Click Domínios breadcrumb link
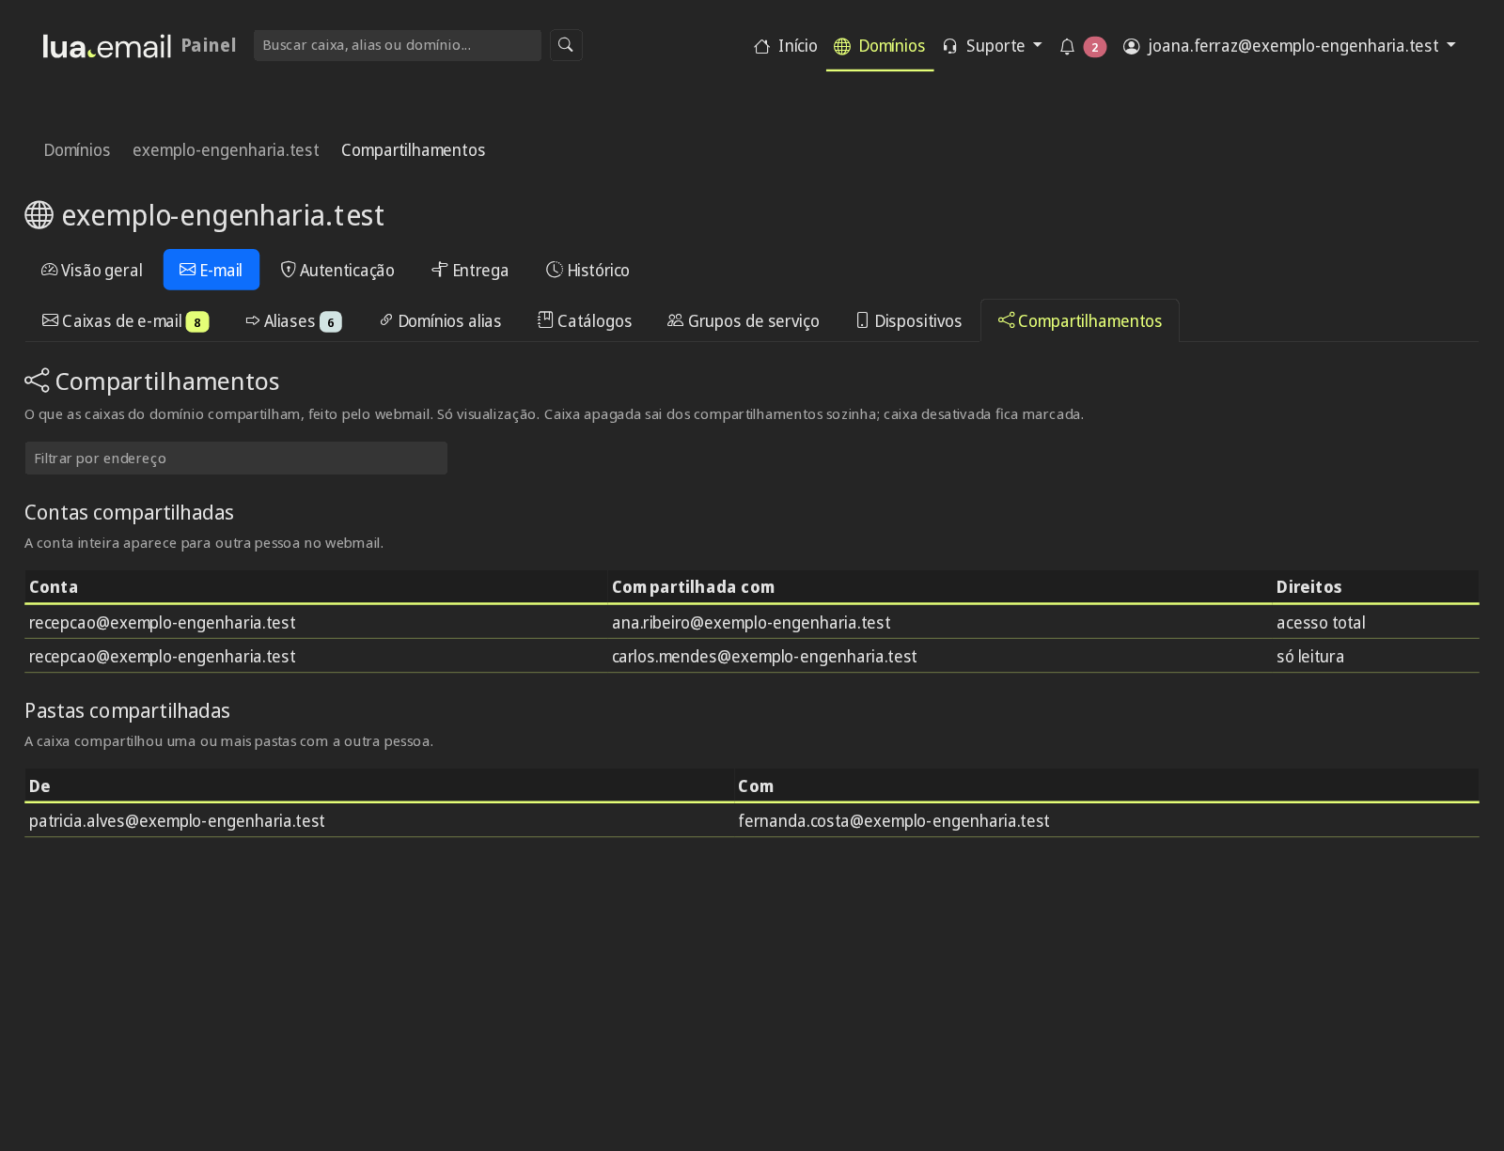The width and height of the screenshot is (1504, 1151). point(77,150)
